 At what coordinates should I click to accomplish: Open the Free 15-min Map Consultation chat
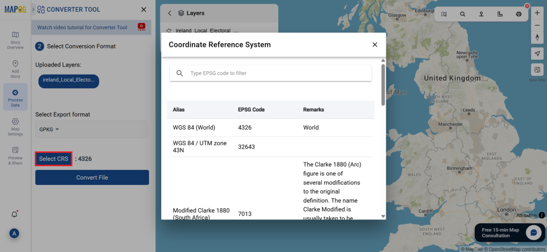tap(510, 232)
